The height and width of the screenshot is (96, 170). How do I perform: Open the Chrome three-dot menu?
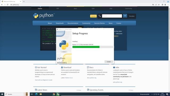[168, 5]
